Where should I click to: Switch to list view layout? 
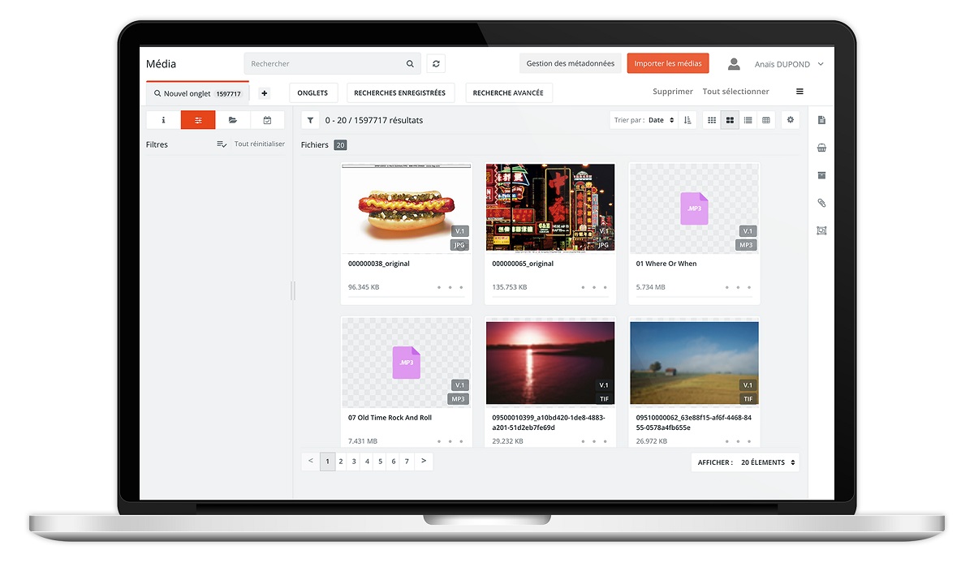click(x=748, y=120)
